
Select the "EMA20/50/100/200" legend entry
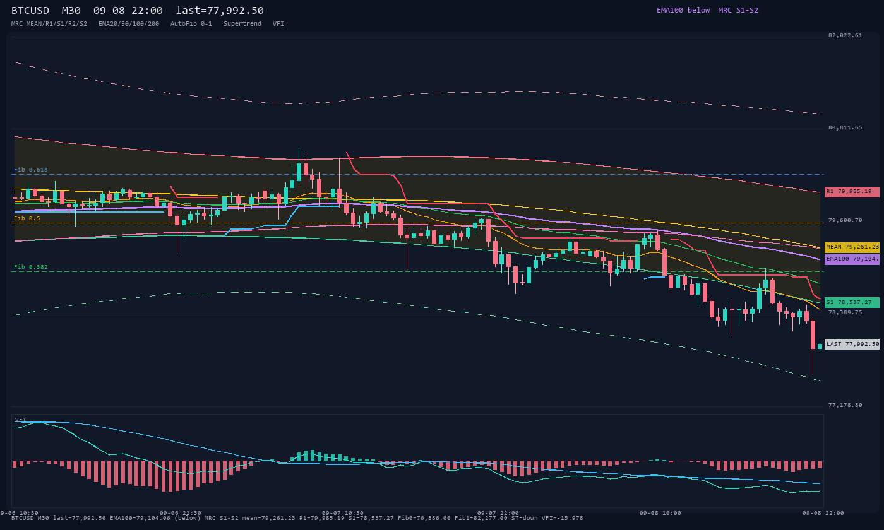pos(129,23)
